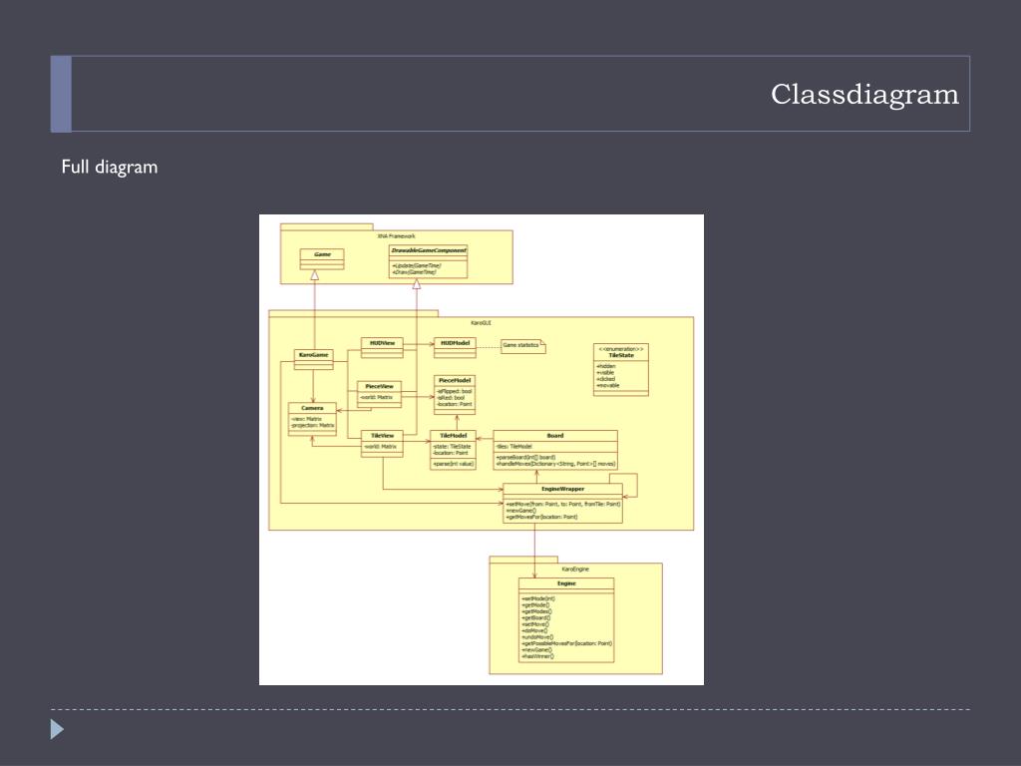Click the "Full diagram" caption text
This screenshot has width=1021, height=766.
tap(110, 168)
